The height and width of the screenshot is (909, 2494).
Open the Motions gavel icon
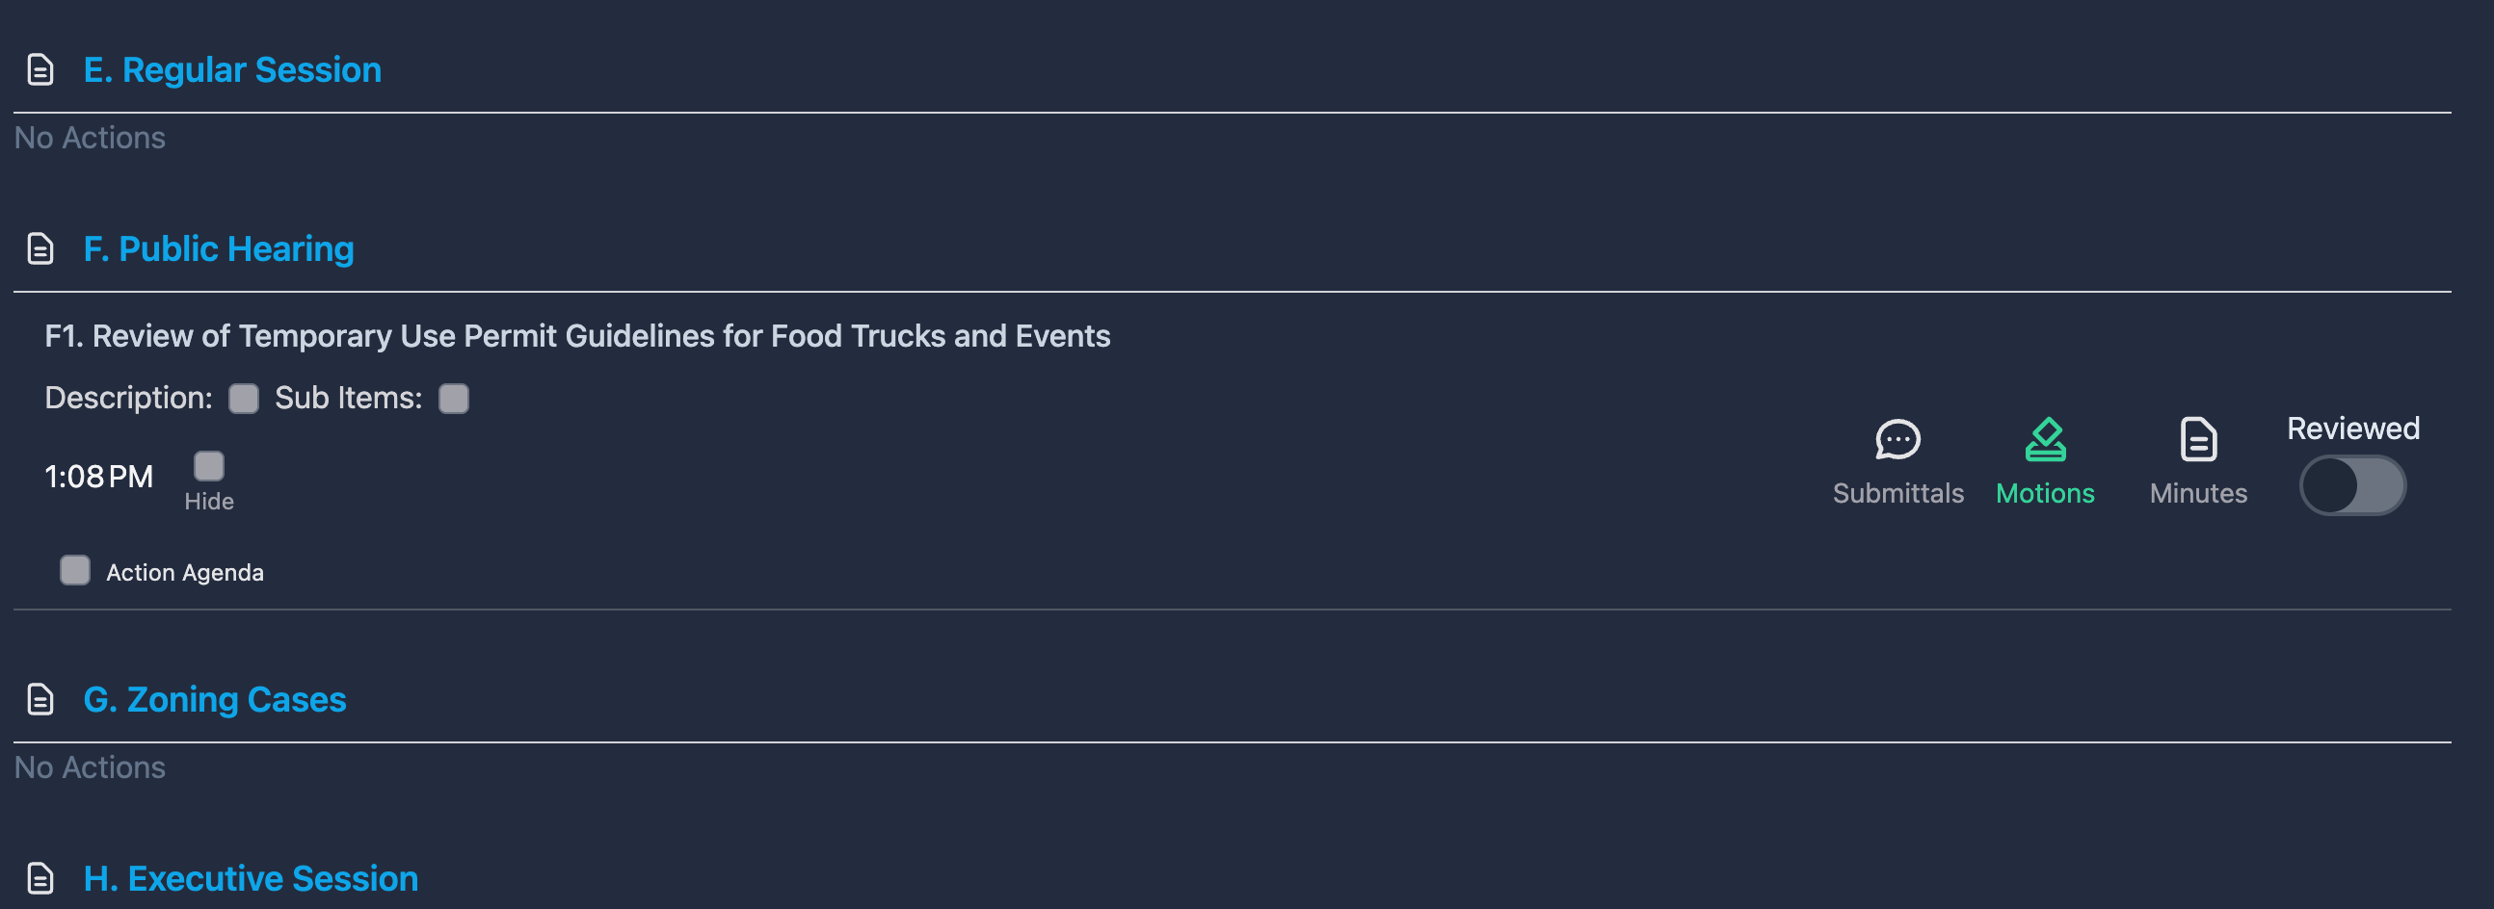coord(2044,440)
